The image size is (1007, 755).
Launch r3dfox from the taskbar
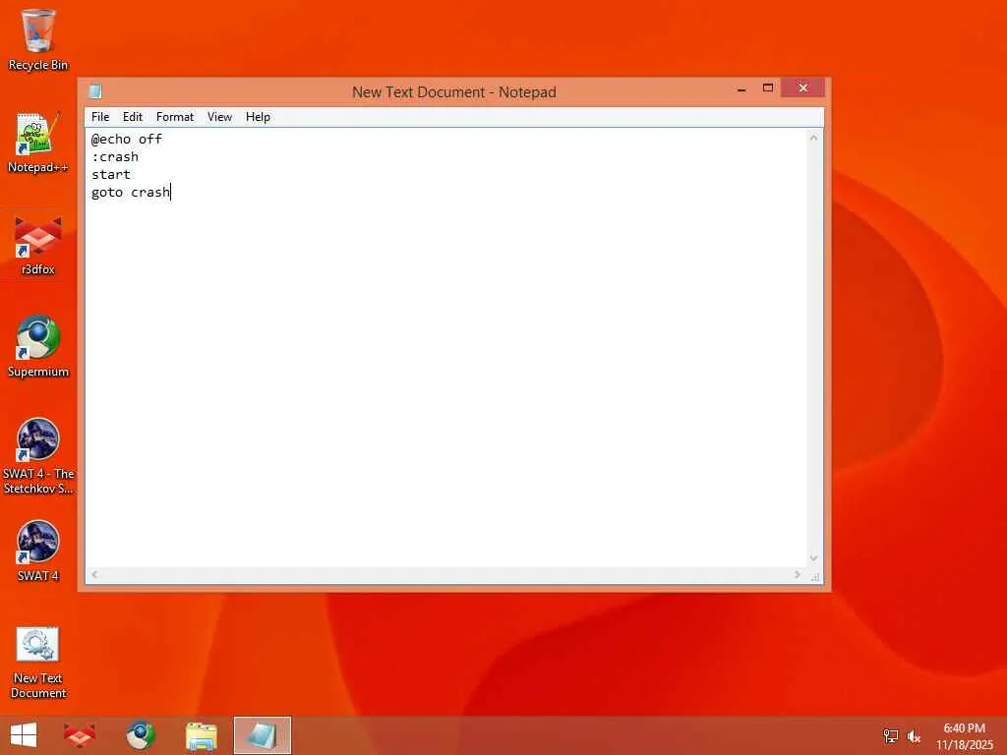point(80,735)
